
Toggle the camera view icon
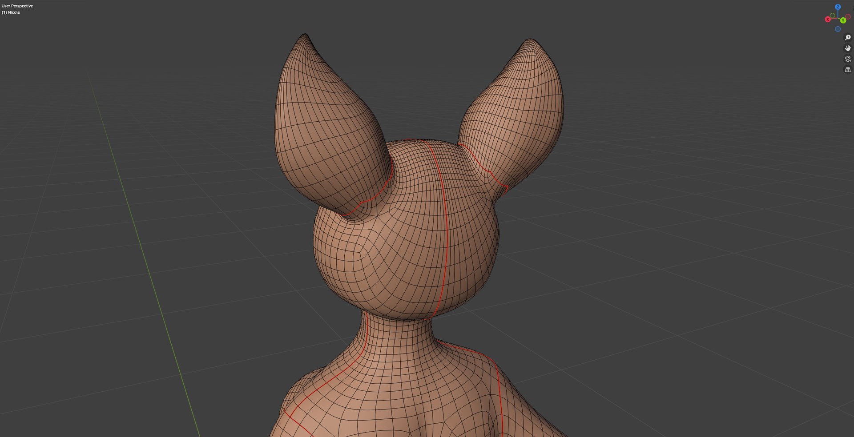(848, 59)
